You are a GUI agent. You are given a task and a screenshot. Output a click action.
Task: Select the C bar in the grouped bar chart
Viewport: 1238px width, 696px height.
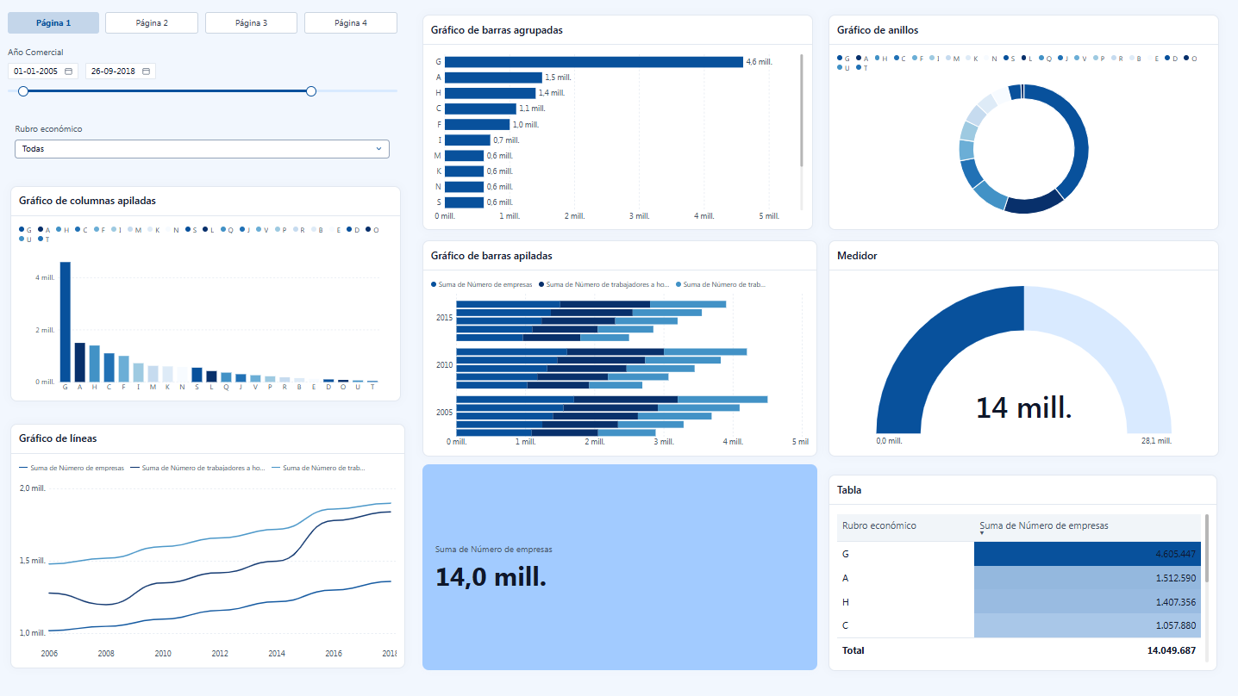[x=480, y=109]
